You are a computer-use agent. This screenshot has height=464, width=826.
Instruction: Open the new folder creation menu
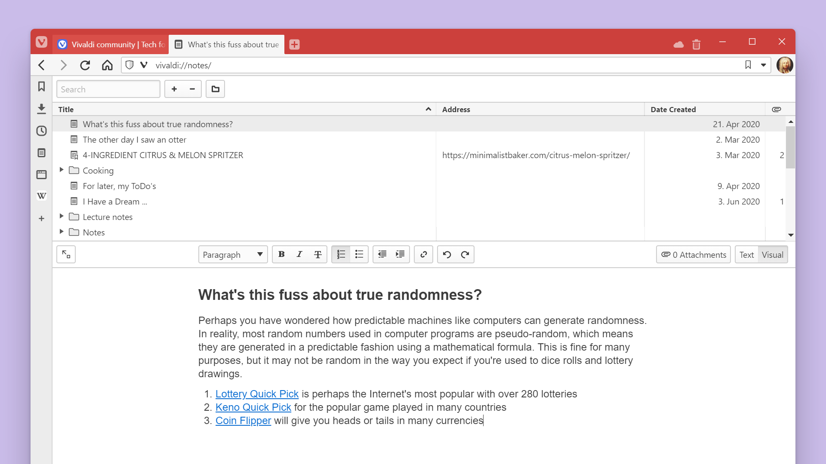[214, 89]
